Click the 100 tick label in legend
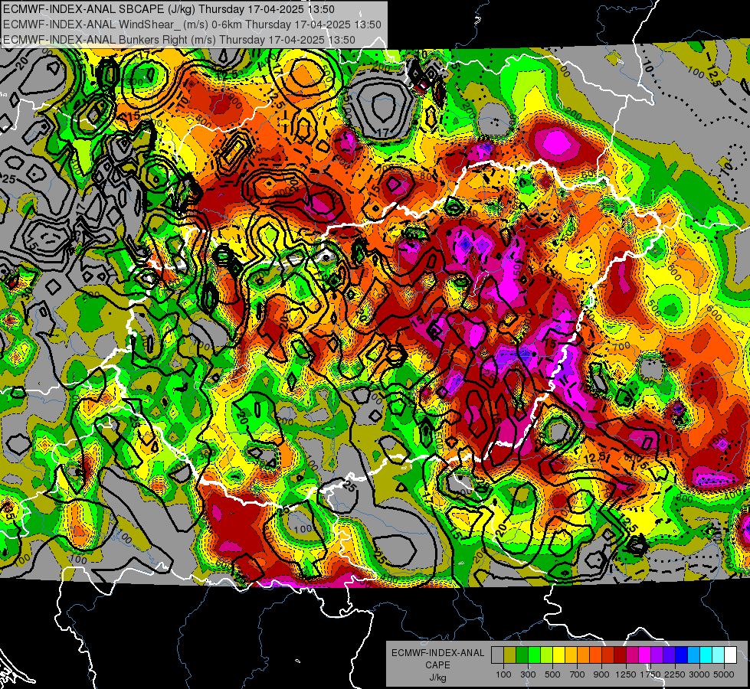The width and height of the screenshot is (750, 689). tap(503, 674)
